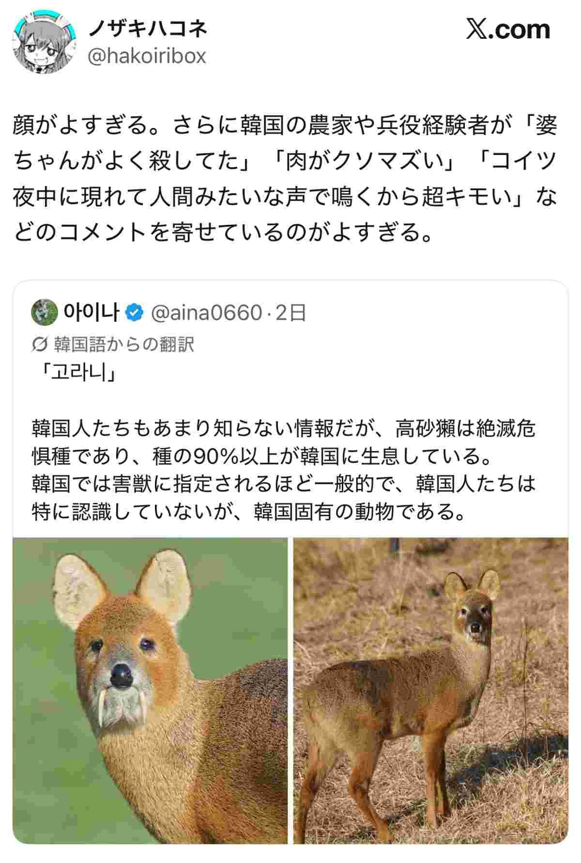The width and height of the screenshot is (581, 863).
Task: Toggle the 韓国語からの翻訳 translation label
Action: [x=124, y=345]
